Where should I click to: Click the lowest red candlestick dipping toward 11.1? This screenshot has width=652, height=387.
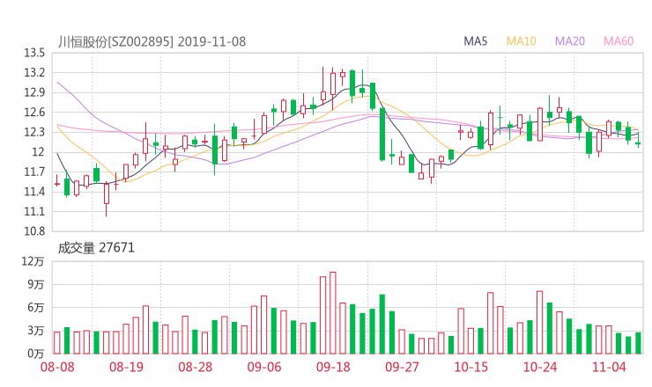(107, 199)
